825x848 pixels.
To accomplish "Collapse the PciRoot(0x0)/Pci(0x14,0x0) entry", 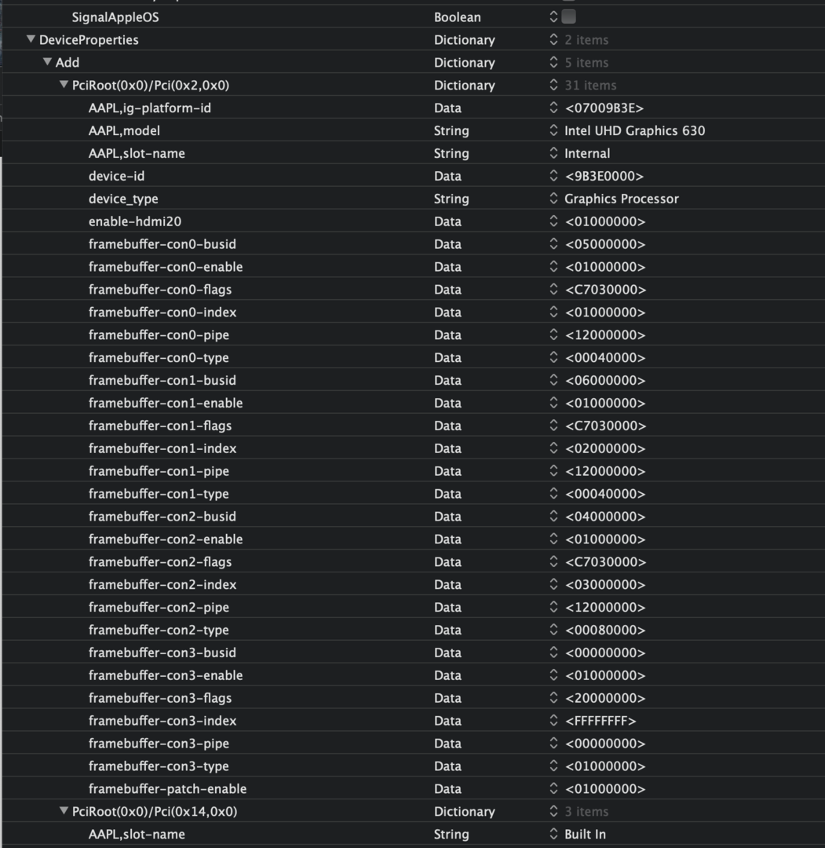I will pos(64,811).
